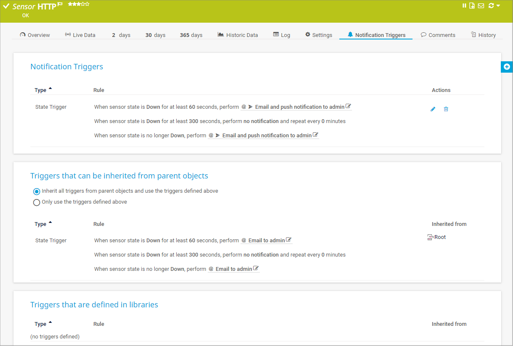Screen dimensions: 513x346
Task: Pause the sensor with the pause icon
Action: [x=464, y=5]
